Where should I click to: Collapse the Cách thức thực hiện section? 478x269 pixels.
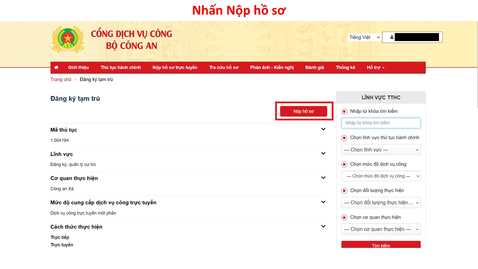[x=323, y=226]
